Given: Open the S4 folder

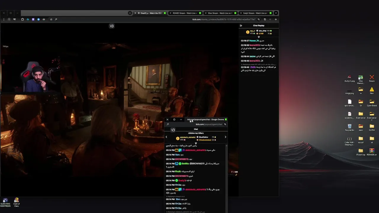Looking at the screenshot, I should coord(361,103).
